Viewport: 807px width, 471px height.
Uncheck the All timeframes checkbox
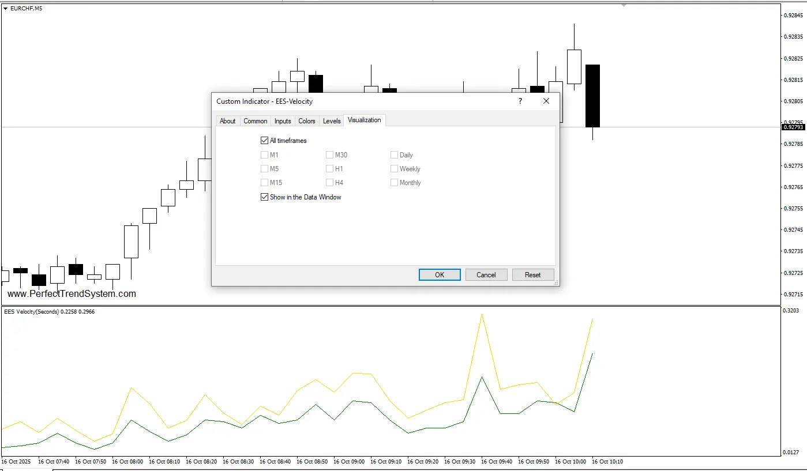coord(265,141)
